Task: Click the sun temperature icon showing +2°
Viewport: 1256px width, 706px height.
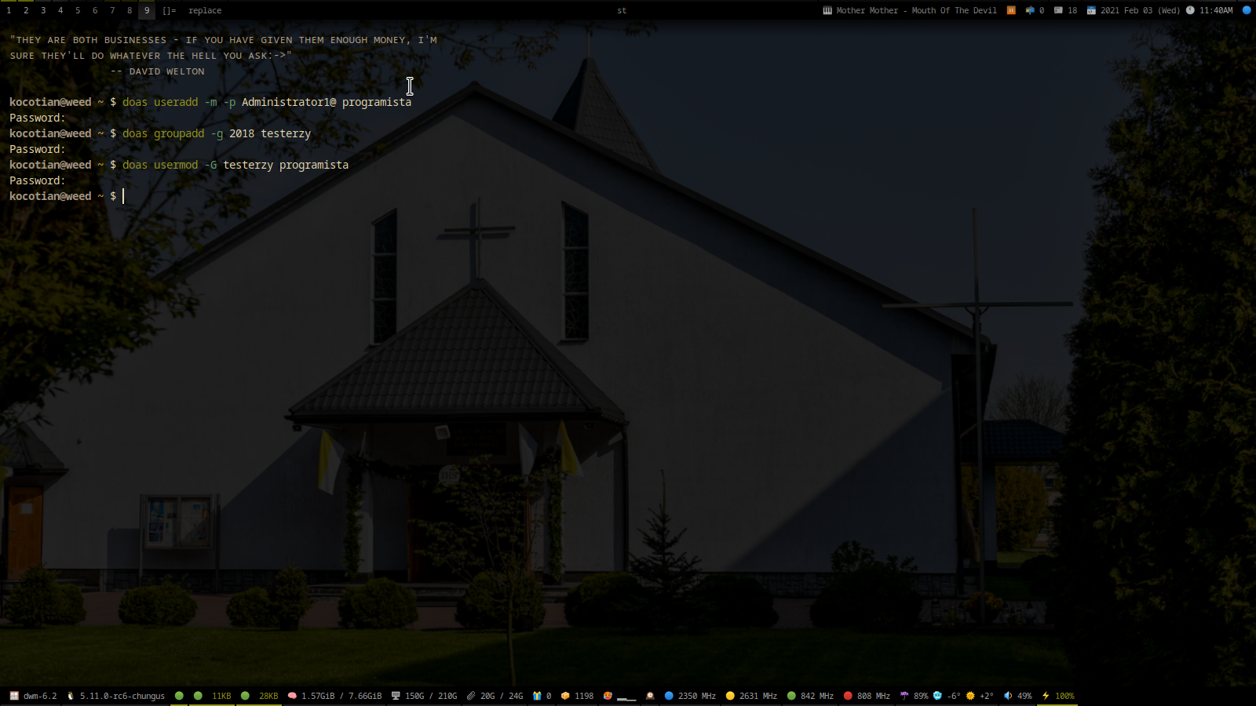Action: [970, 696]
